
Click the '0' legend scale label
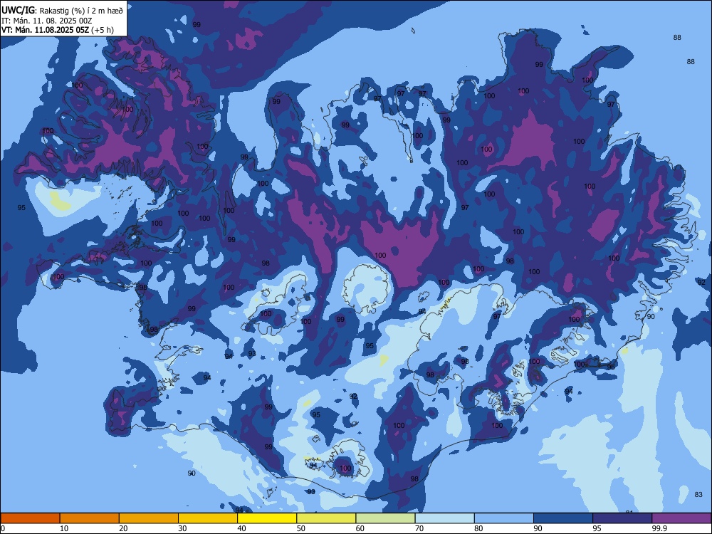coord(3,528)
